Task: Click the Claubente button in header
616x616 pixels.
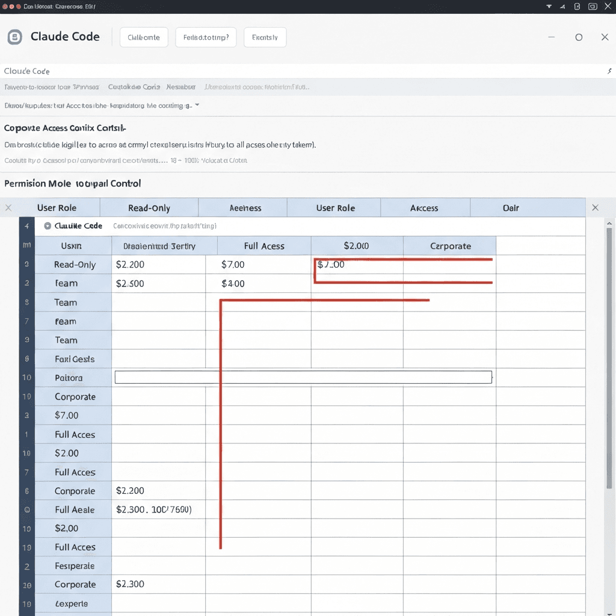Action: coord(144,37)
